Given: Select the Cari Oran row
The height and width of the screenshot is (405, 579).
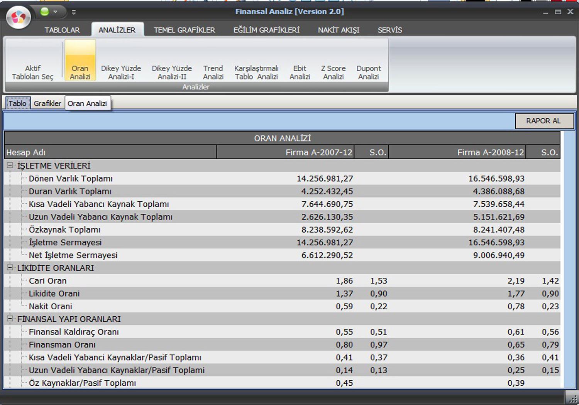Looking at the screenshot, I should [x=282, y=280].
